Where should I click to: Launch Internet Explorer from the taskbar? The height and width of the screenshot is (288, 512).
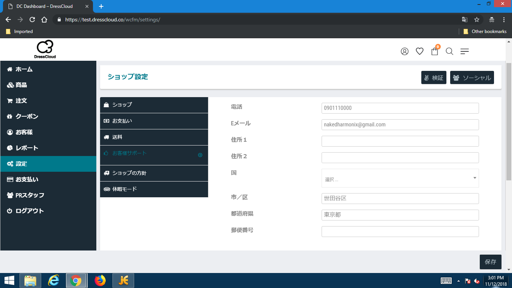pyautogui.click(x=54, y=280)
